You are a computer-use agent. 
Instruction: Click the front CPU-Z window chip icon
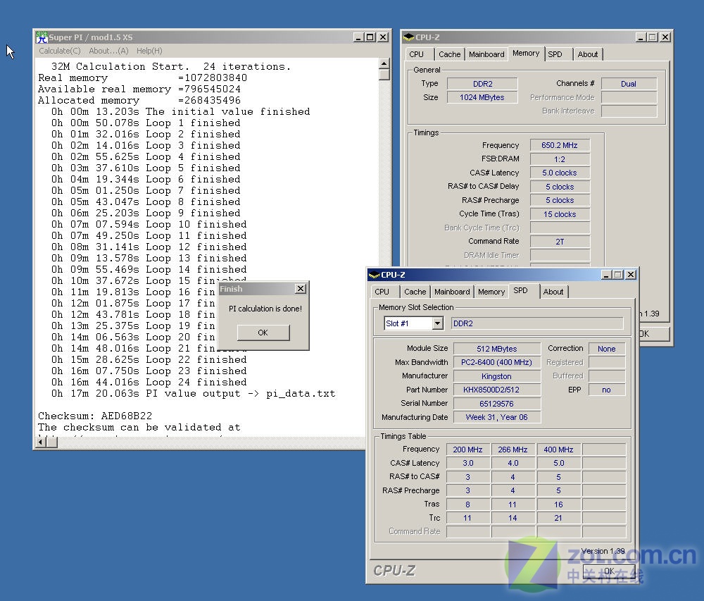point(374,275)
